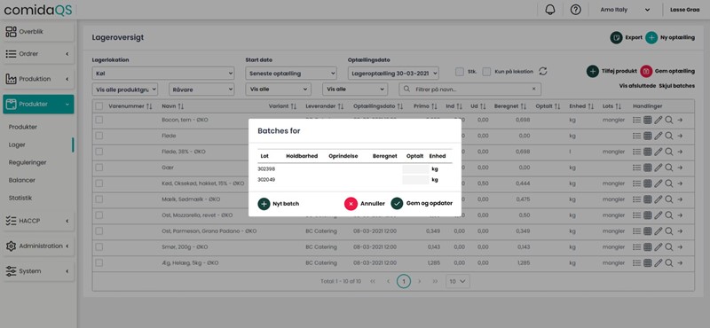Edit pencil icon for Fløde, 38% row
The image size is (710, 328).
pyautogui.click(x=659, y=152)
